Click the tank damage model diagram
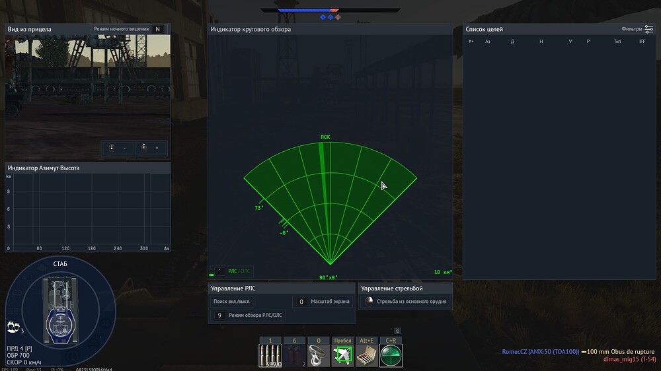This screenshot has height=371, width=661. tap(60, 310)
